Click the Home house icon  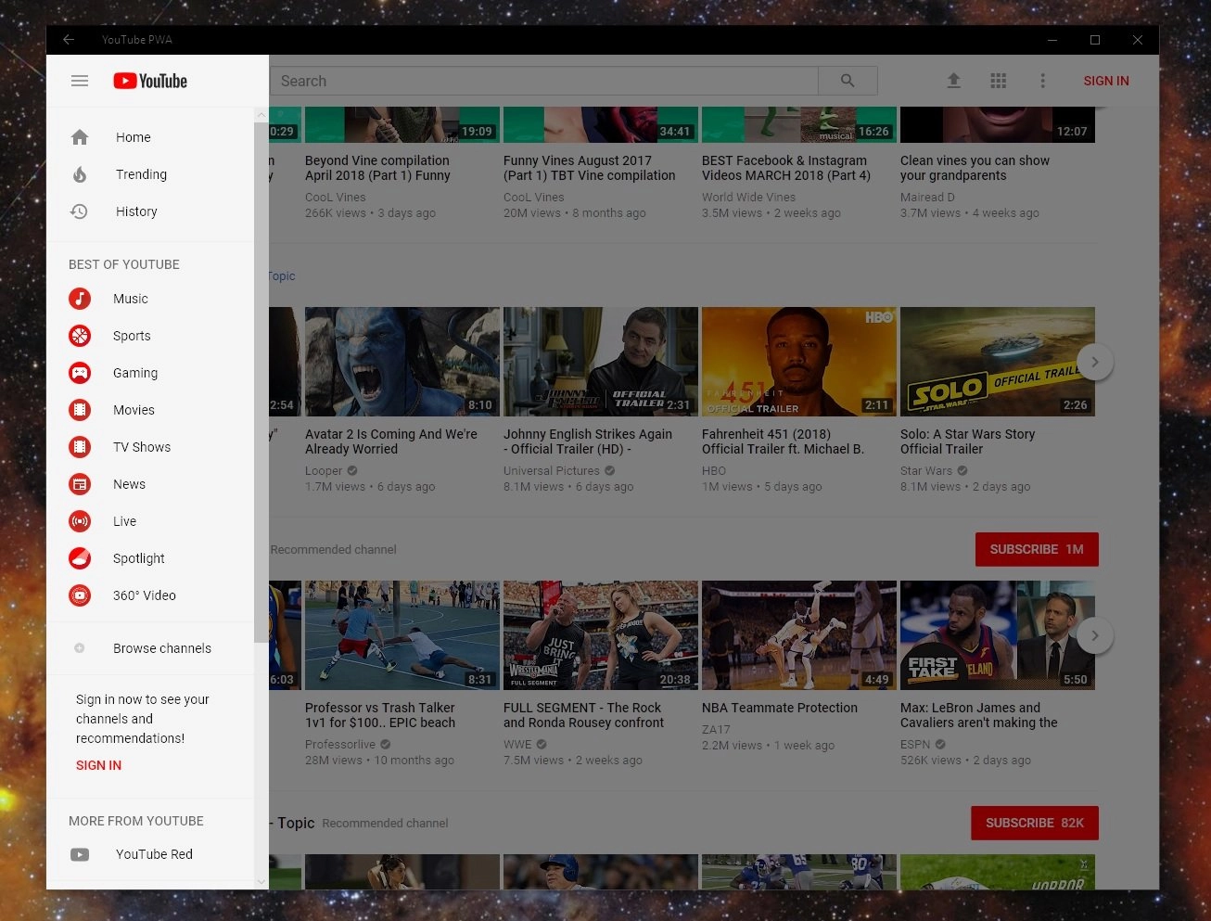[x=80, y=137]
